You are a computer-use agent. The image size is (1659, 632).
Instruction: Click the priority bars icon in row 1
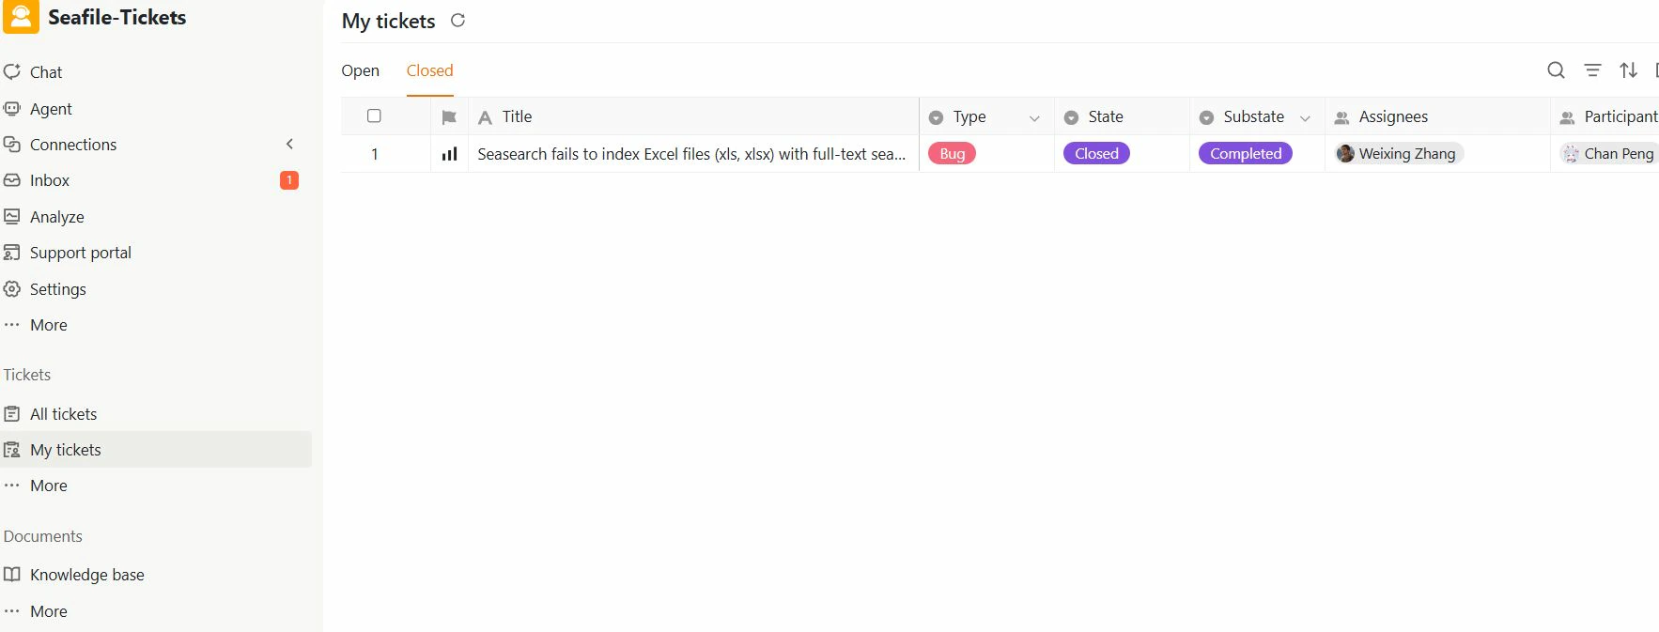pos(449,154)
